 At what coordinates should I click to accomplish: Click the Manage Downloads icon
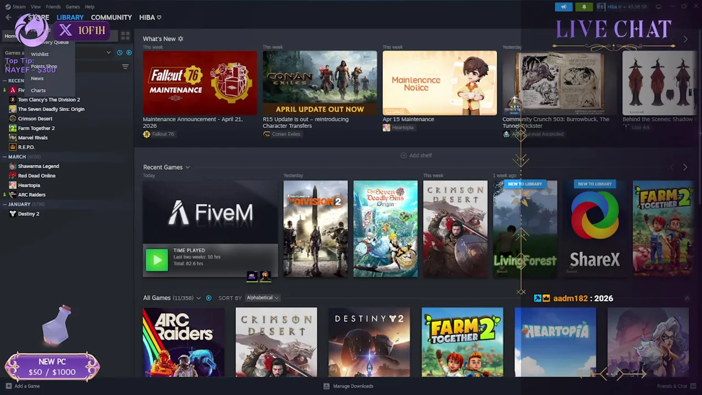pyautogui.click(x=326, y=386)
